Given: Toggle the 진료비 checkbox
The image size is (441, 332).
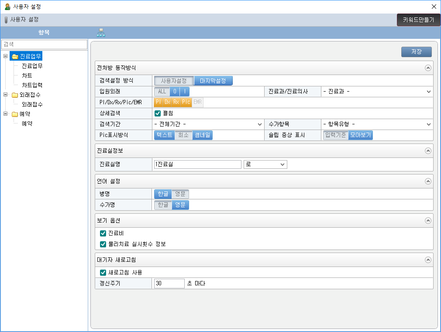Looking at the screenshot, I should point(103,233).
